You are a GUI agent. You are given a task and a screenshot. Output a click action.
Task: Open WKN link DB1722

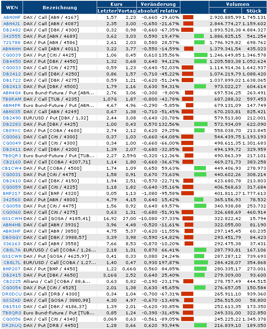click(x=12, y=80)
